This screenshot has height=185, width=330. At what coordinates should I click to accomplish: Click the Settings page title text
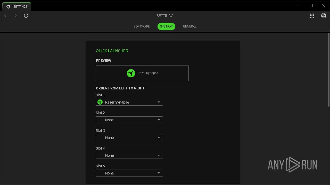pyautogui.click(x=165, y=16)
